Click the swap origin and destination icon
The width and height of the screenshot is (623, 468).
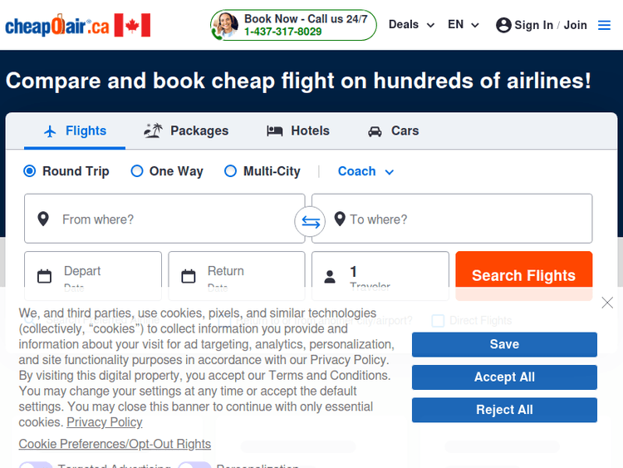click(310, 221)
